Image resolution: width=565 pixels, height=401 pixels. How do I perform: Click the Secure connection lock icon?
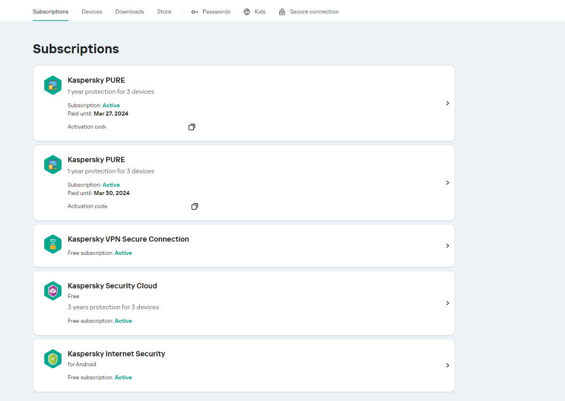[282, 12]
